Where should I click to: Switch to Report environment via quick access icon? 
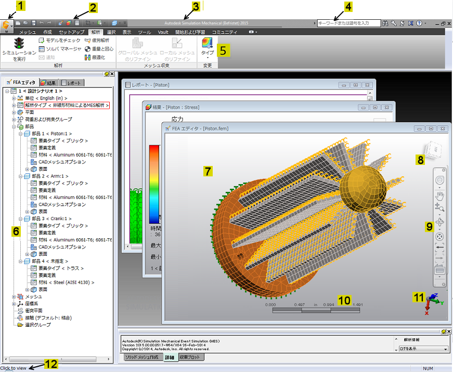click(77, 23)
